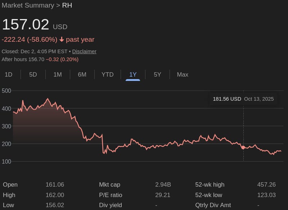Click the Oct 13, 2025 tooltip date
Screen dimensions: 288x210
coord(259,99)
